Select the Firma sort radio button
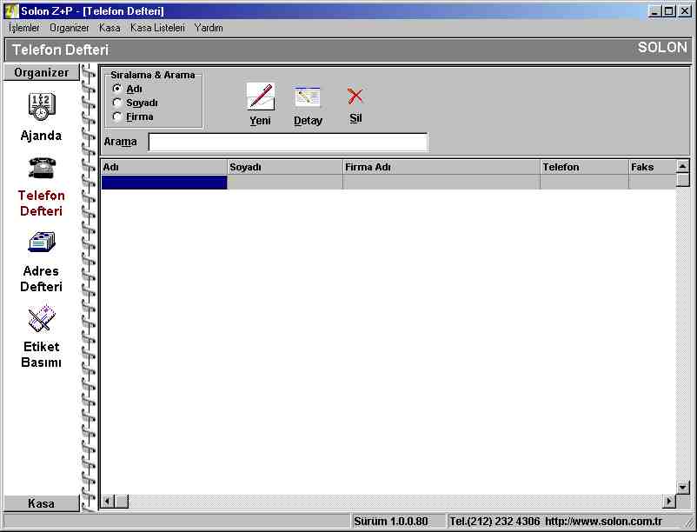 coord(117,116)
